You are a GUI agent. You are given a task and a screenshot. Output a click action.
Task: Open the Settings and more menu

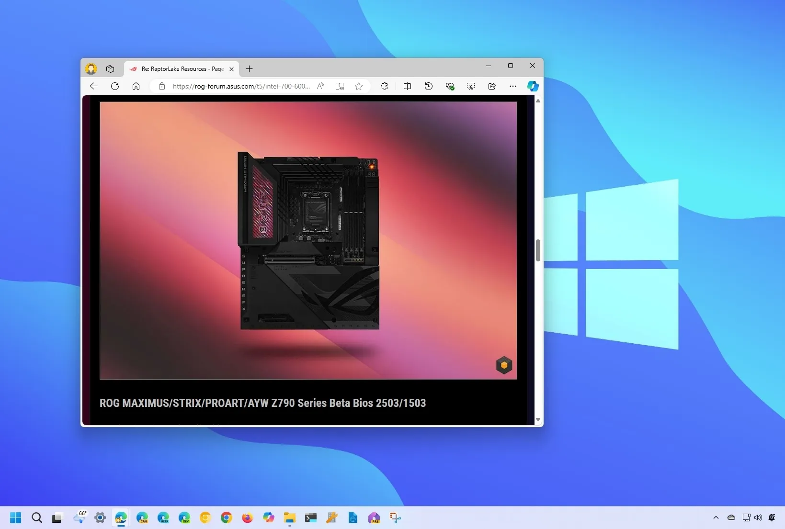[512, 86]
